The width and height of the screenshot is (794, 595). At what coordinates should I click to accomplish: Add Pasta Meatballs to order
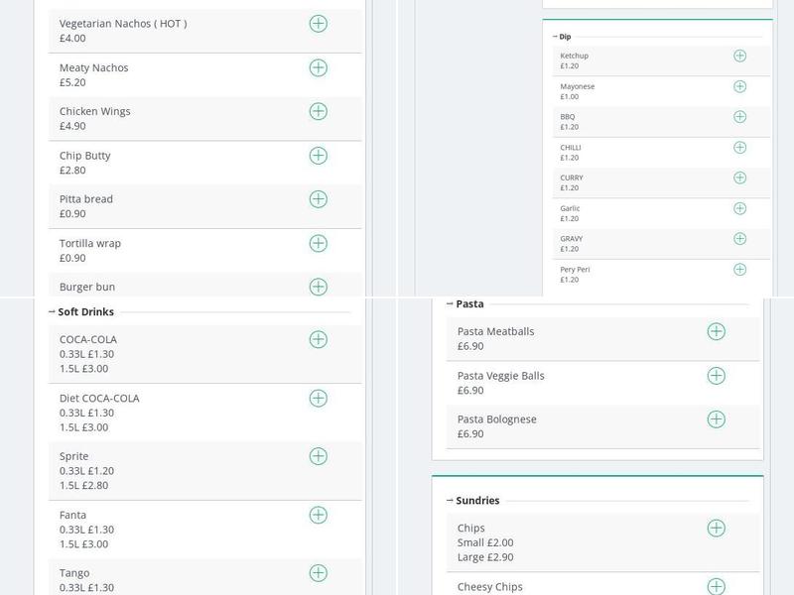716,331
